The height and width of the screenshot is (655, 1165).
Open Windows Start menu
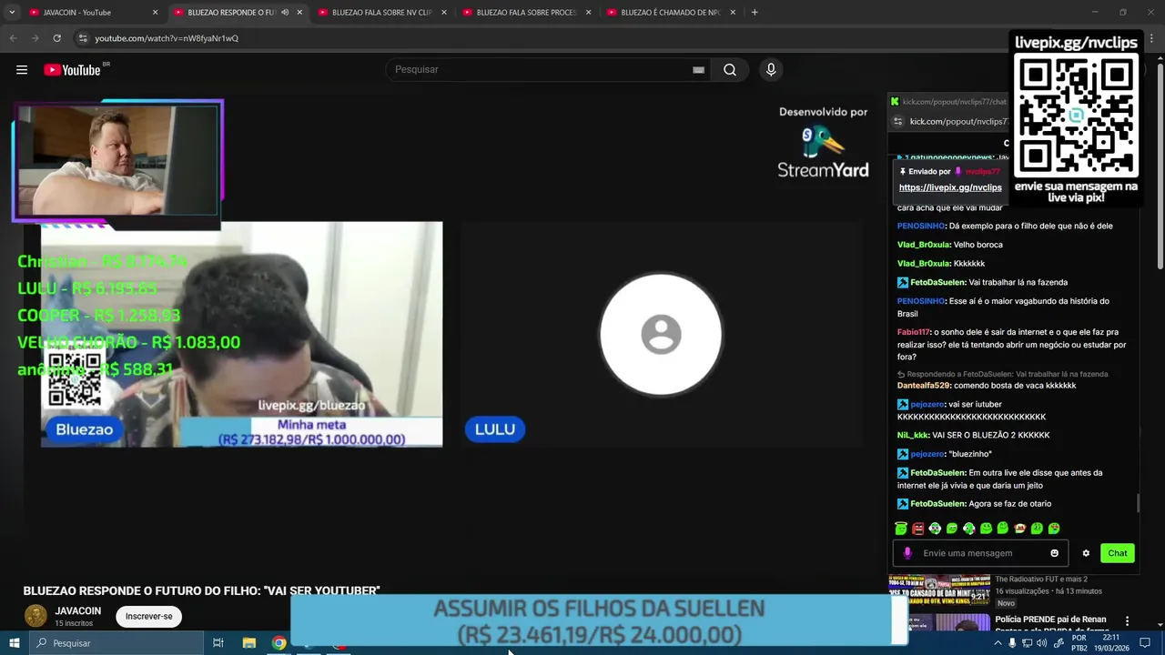pyautogui.click(x=14, y=643)
